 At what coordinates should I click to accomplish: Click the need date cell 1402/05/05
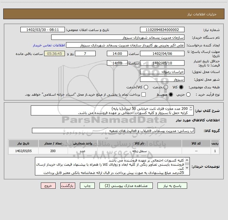pos(23,151)
